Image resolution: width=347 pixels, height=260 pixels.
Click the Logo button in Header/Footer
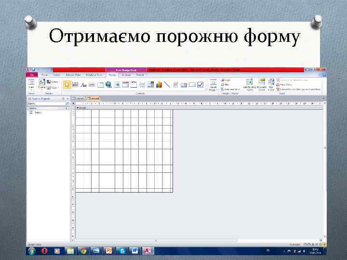226,80
